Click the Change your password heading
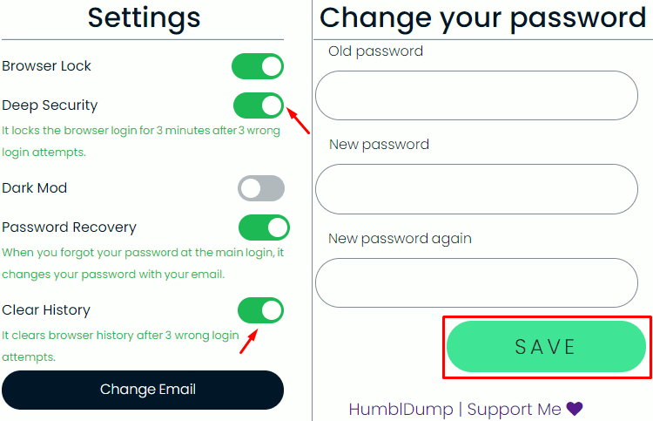The image size is (653, 421). 482,18
